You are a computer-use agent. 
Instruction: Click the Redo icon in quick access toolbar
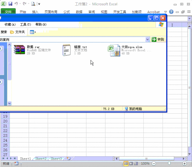pyautogui.click(x=25, y=4)
